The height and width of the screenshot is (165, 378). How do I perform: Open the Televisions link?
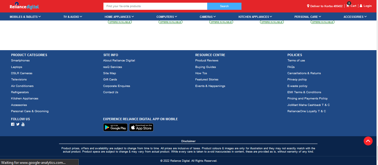tap(19, 80)
